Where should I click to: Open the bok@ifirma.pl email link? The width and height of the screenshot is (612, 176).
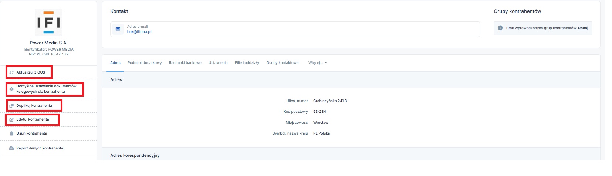[139, 32]
